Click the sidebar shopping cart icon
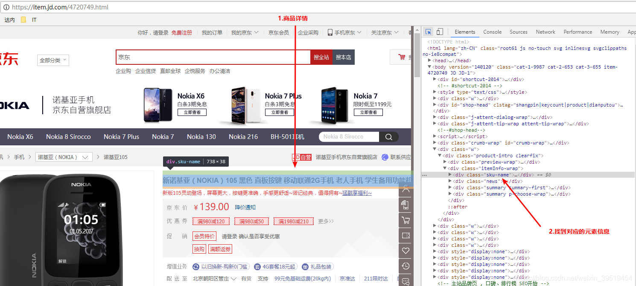Viewport: 636px width, 286px height. point(406,220)
